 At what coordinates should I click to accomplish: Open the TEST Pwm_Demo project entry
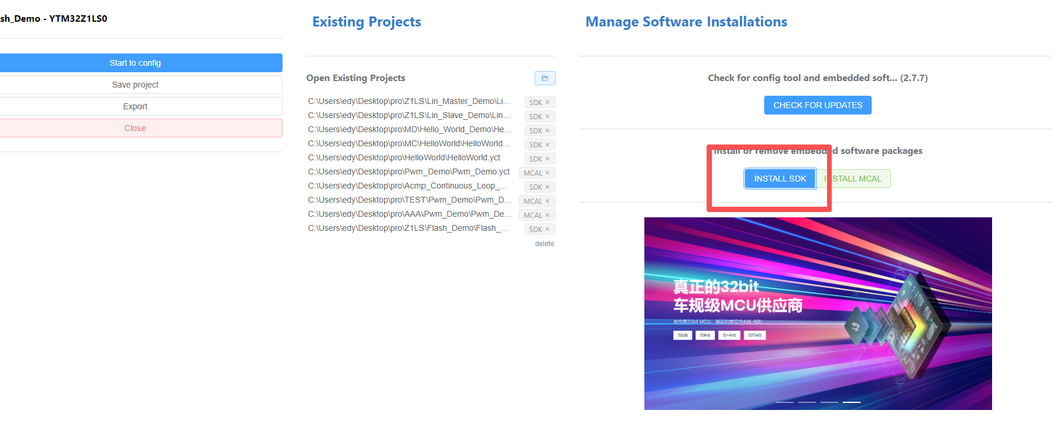(409, 200)
